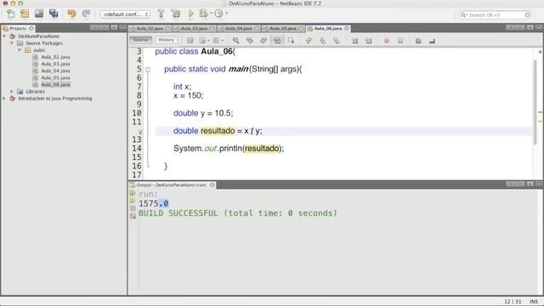This screenshot has width=544, height=306.
Task: Toggle Highlight Search in editor toolbar
Action: coord(277,41)
